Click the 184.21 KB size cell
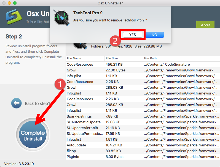The image size is (220, 167). pyautogui.click(x=114, y=145)
